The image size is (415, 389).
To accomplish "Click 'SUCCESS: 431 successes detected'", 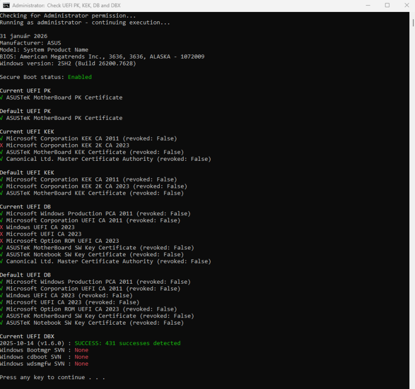I will point(128,343).
